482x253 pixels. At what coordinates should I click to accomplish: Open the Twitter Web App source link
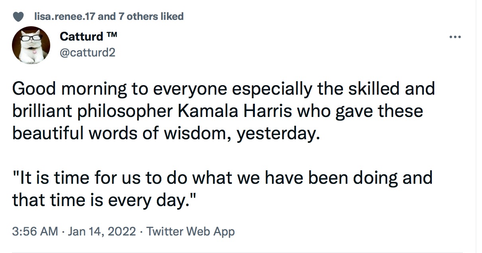coord(190,231)
